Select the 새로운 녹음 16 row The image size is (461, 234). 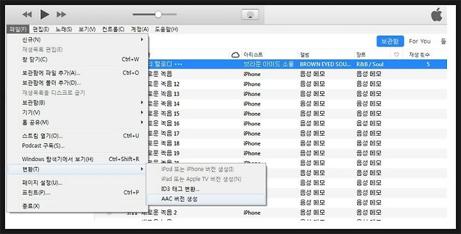(x=297, y=123)
